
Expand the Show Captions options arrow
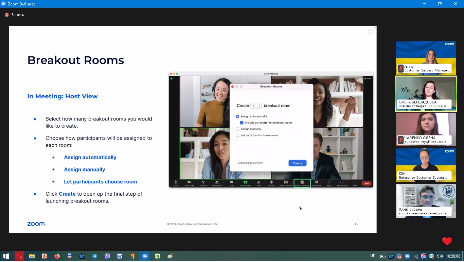pos(291,182)
